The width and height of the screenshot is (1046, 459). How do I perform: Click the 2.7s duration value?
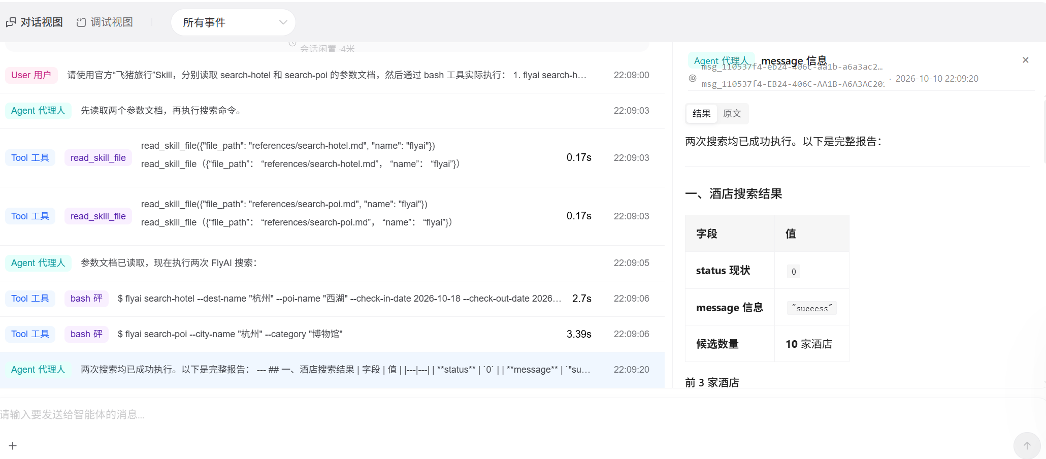pos(581,299)
